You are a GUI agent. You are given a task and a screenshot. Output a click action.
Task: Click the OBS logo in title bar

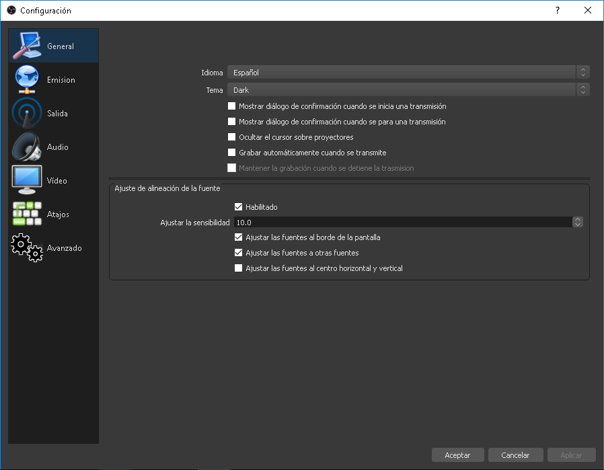[11, 10]
